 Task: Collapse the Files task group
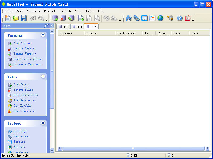coord(43,77)
